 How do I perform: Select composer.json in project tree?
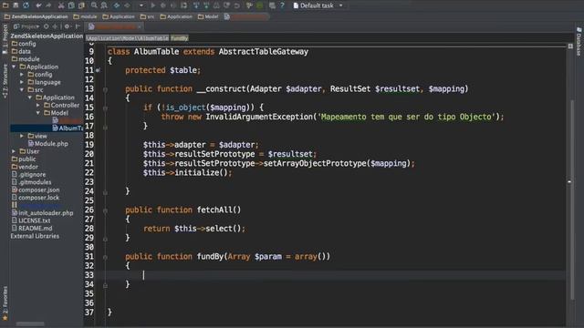tap(36, 190)
